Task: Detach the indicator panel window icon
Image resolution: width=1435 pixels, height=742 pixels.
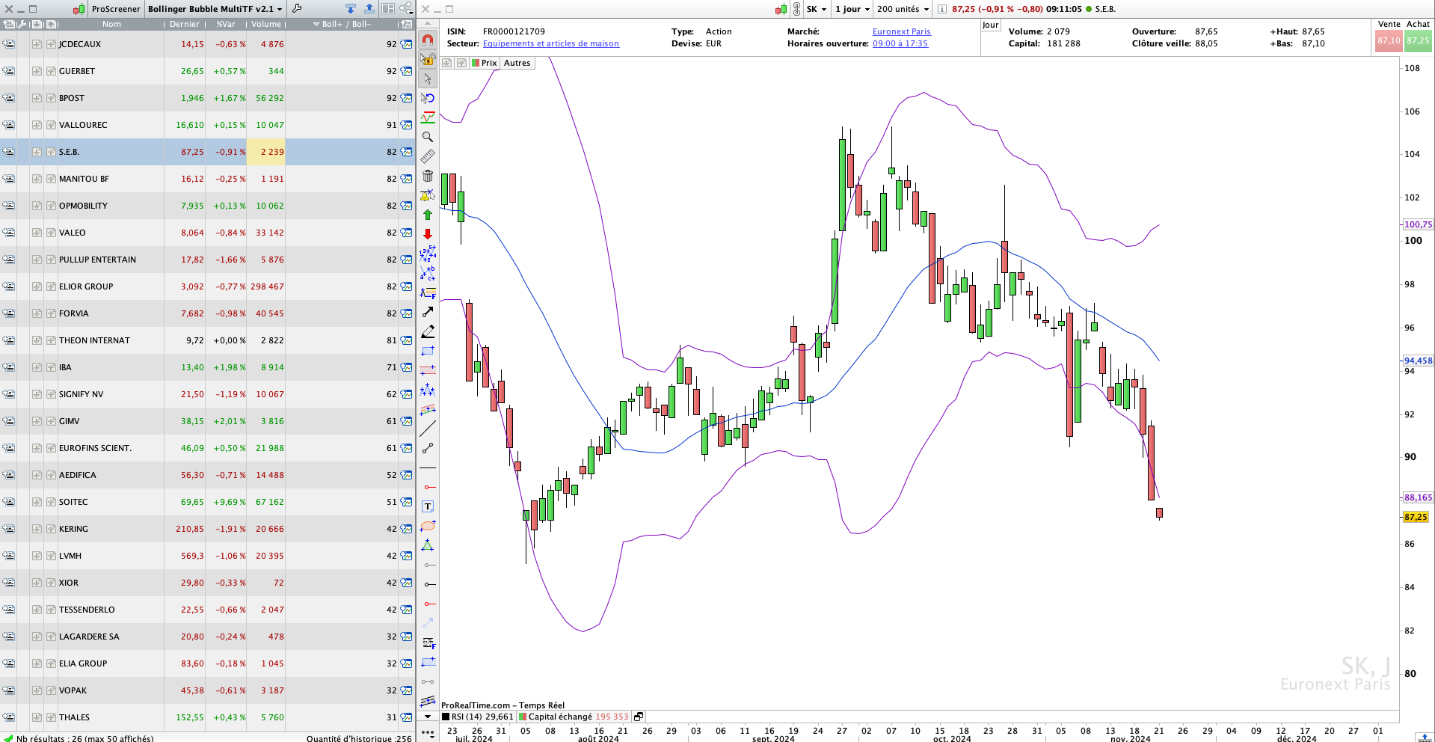Action: [639, 717]
